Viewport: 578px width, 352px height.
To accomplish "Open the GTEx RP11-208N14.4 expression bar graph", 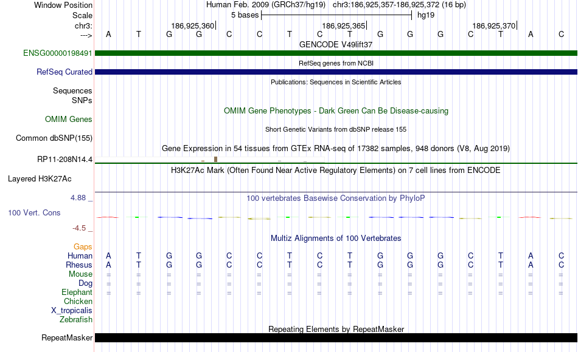I will click(x=210, y=159).
